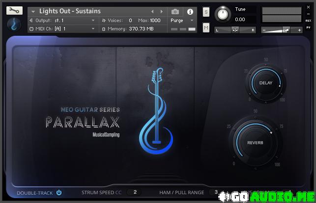Open the MIDI Channel dropdown
The image size is (316, 203).
point(93,29)
